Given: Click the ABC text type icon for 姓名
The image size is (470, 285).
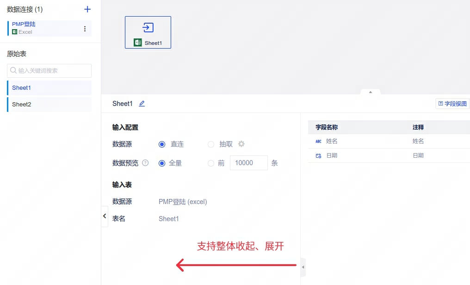Looking at the screenshot, I should click(318, 142).
